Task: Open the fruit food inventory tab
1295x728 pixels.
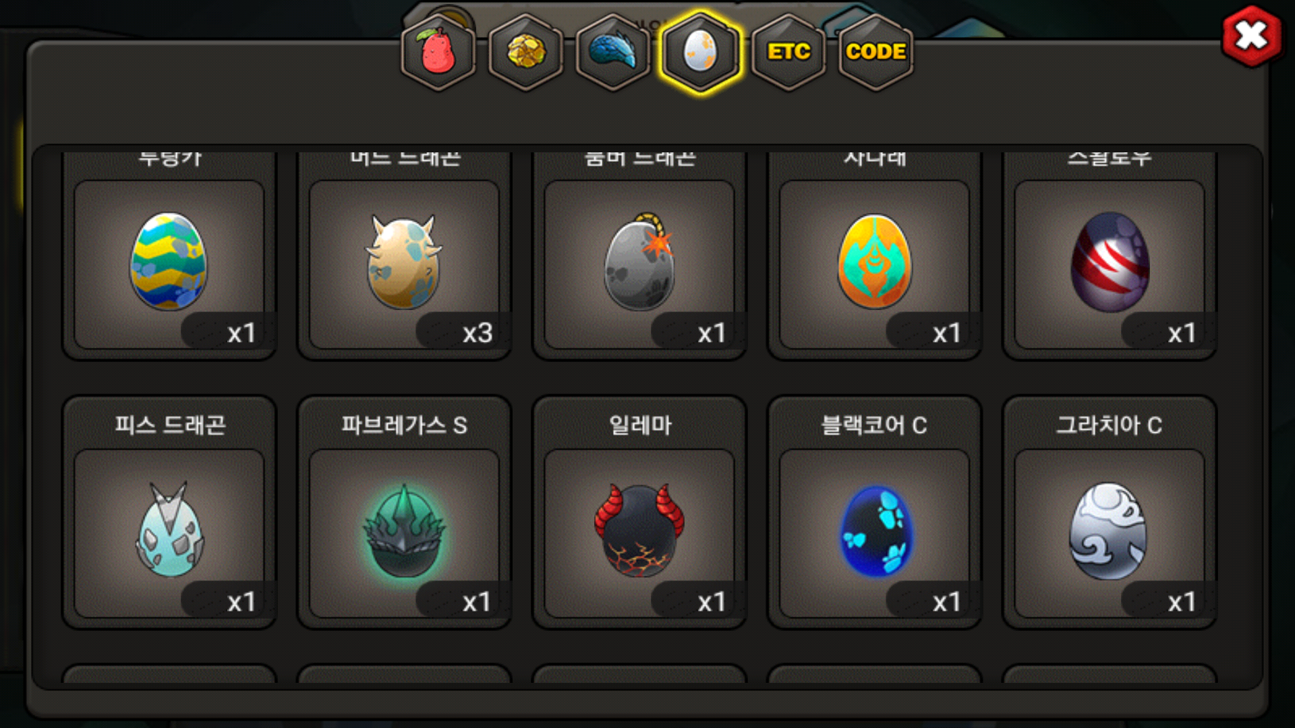Action: [438, 53]
